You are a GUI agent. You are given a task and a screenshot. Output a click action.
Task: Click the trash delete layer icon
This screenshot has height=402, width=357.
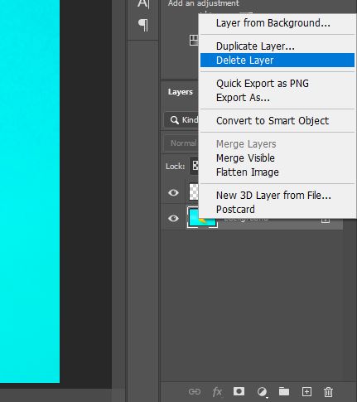pyautogui.click(x=328, y=392)
